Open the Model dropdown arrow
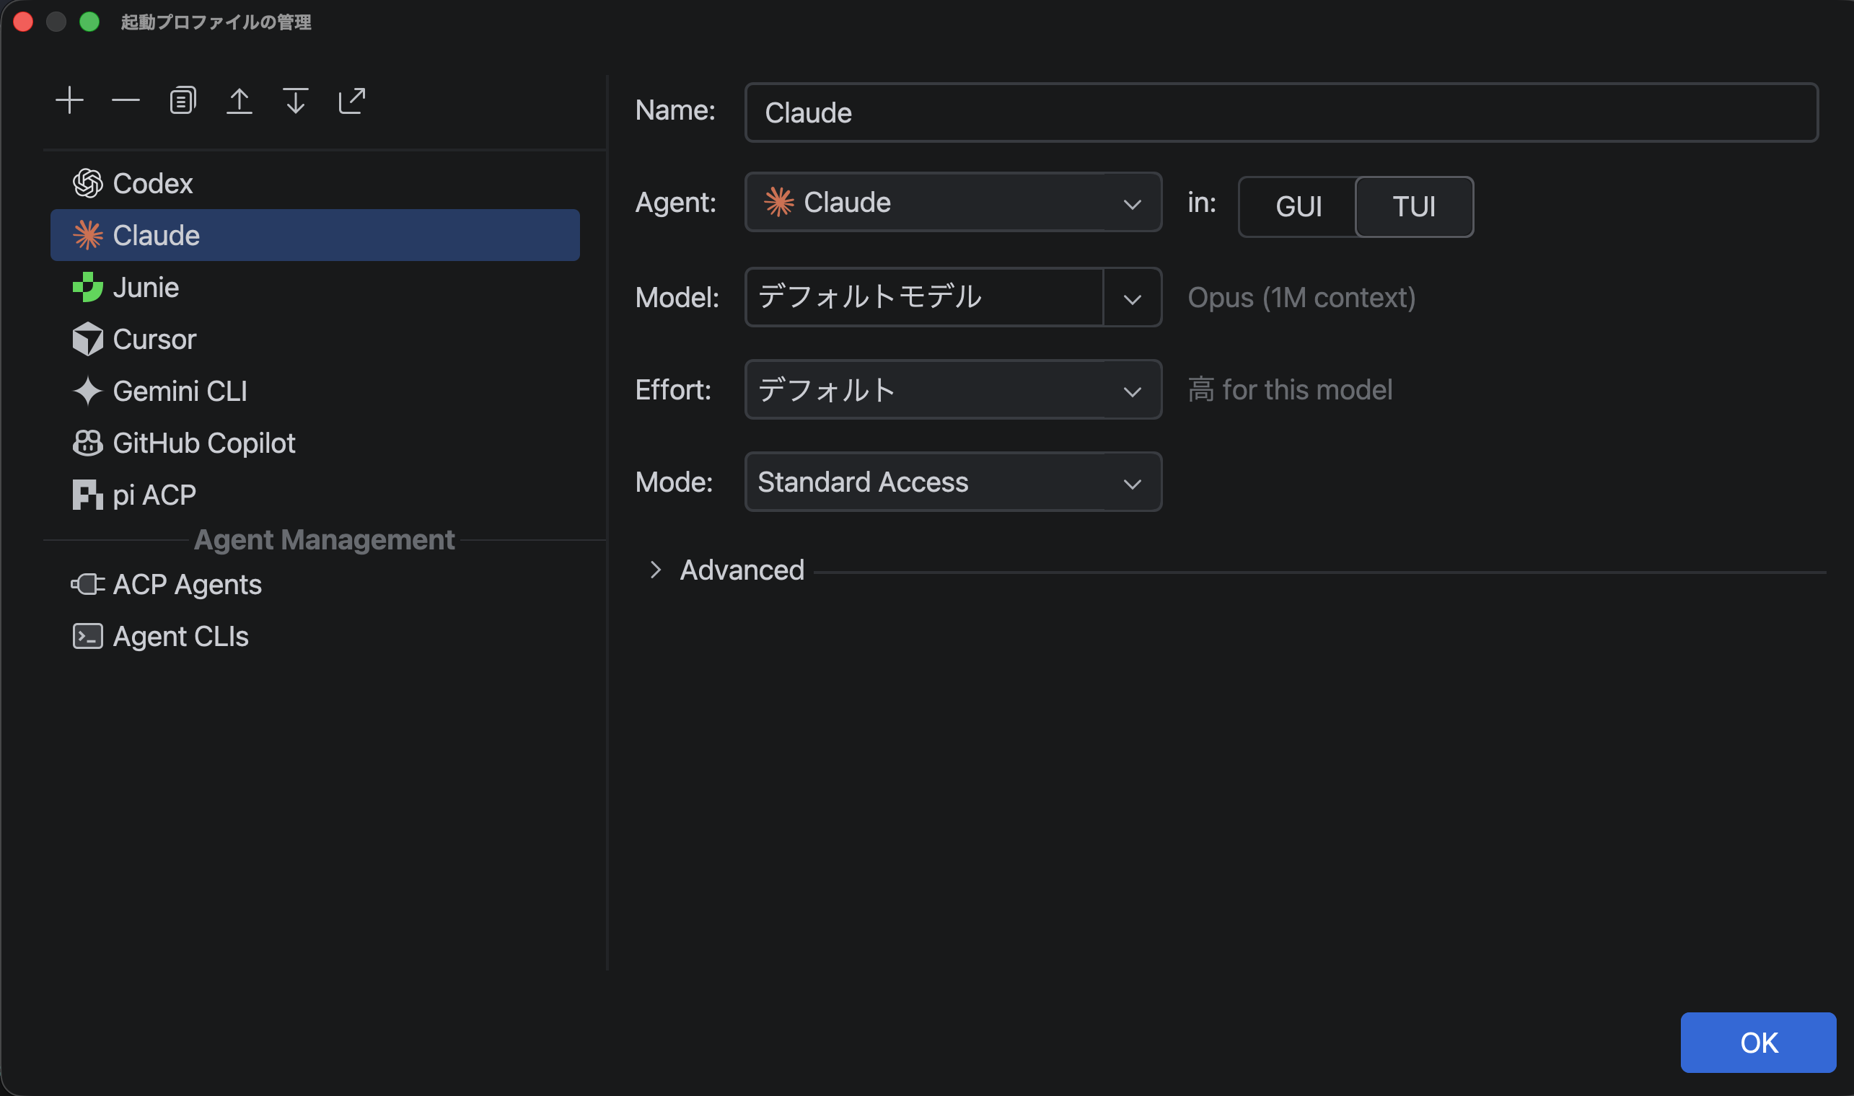The height and width of the screenshot is (1096, 1854). tap(1132, 298)
